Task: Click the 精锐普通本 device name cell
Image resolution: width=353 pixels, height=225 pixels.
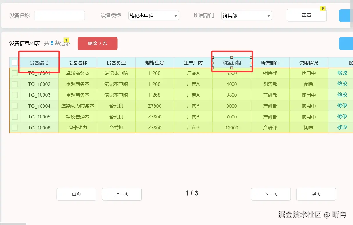Action: [x=78, y=117]
